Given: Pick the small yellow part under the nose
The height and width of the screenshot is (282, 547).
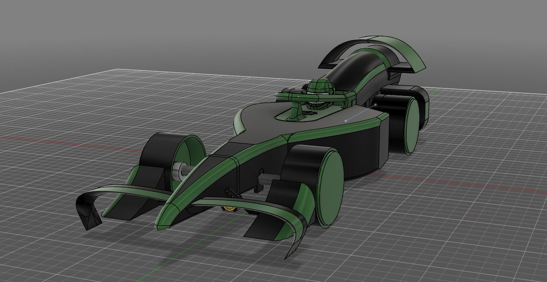Looking at the screenshot, I should (x=229, y=208).
